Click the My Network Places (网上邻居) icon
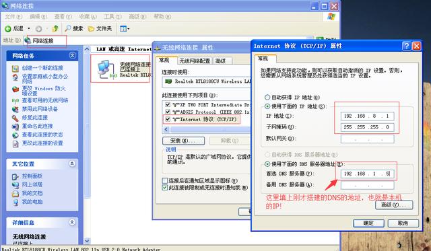Image resolution: width=431 pixels, height=251 pixels. click(x=15, y=185)
